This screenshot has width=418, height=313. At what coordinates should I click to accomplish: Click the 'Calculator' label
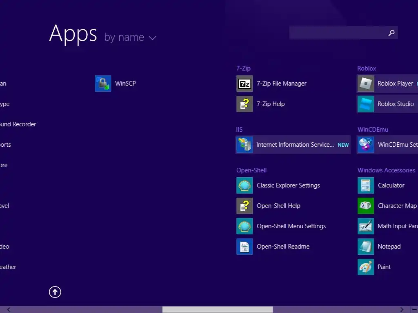[x=391, y=185]
